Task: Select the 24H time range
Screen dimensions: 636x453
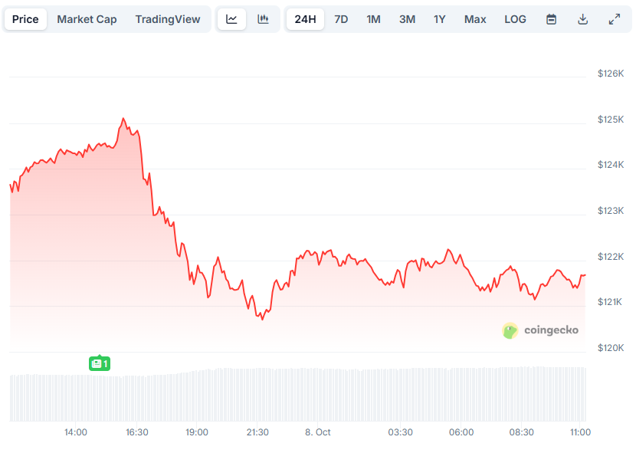Action: [x=305, y=19]
